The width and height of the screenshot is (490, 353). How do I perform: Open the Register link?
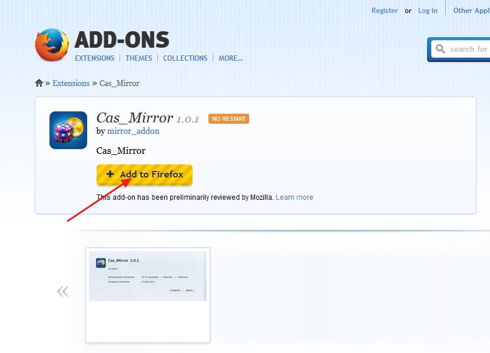coord(385,10)
